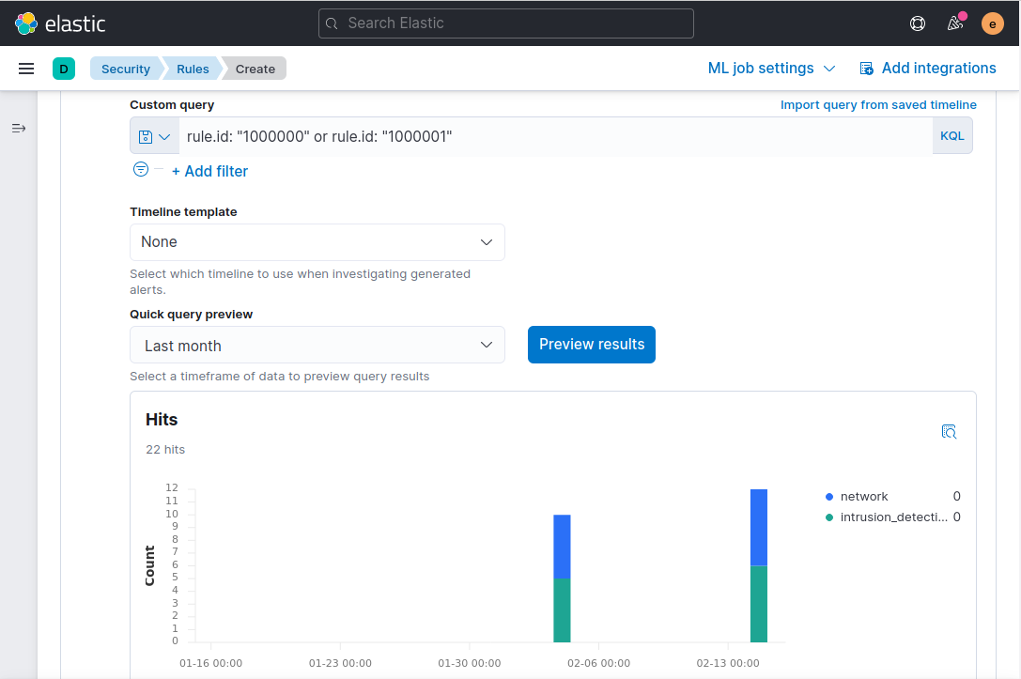The height and width of the screenshot is (679, 1021).
Task: Click the '22 hits' count text
Action: click(165, 450)
